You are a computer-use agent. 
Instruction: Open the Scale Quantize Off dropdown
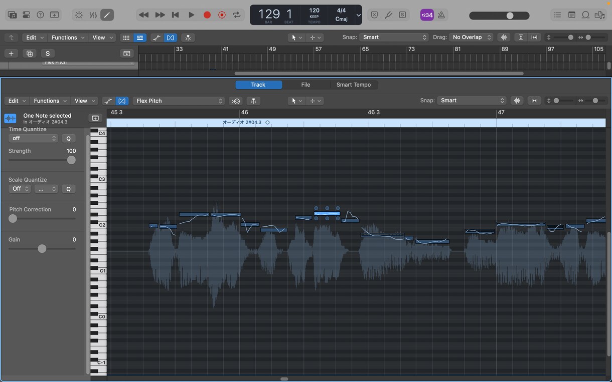pyautogui.click(x=20, y=189)
